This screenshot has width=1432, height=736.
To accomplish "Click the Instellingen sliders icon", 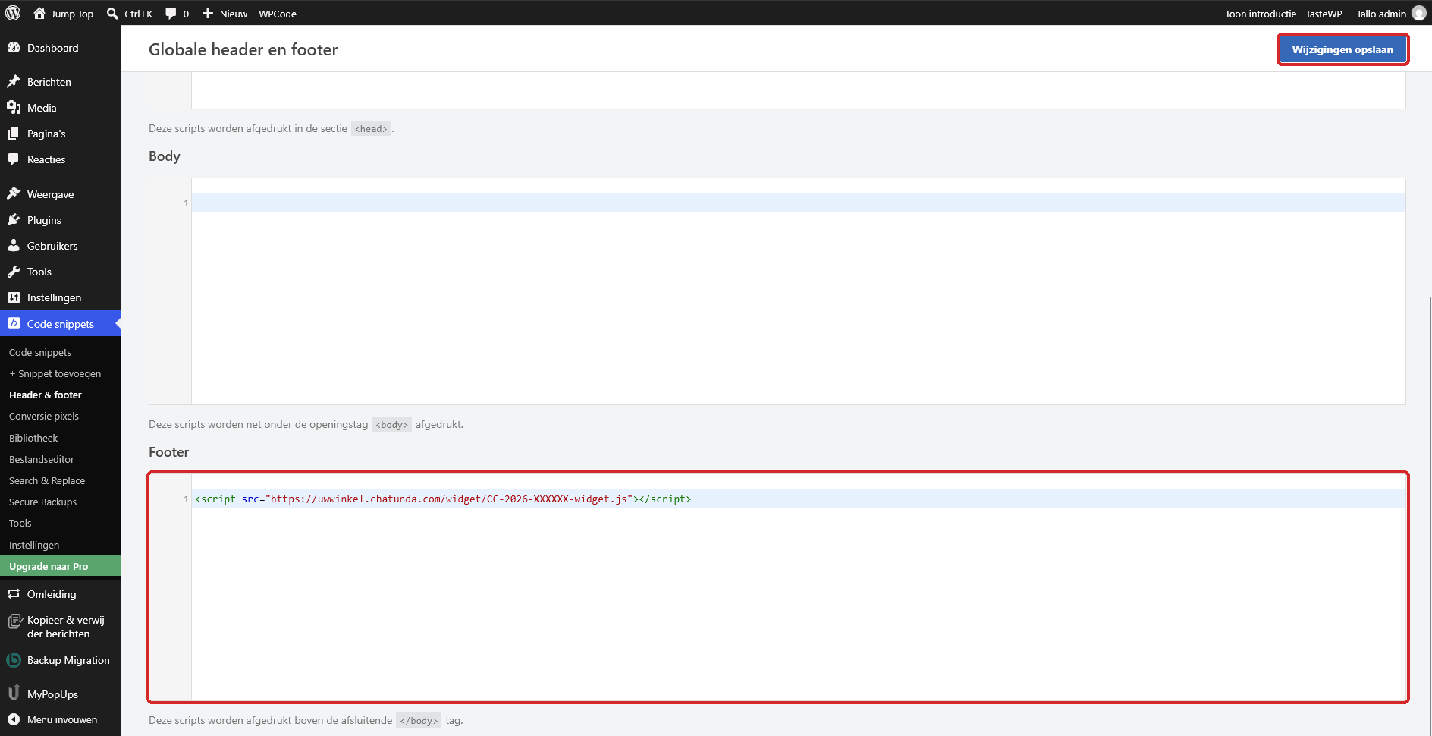I will tap(14, 297).
